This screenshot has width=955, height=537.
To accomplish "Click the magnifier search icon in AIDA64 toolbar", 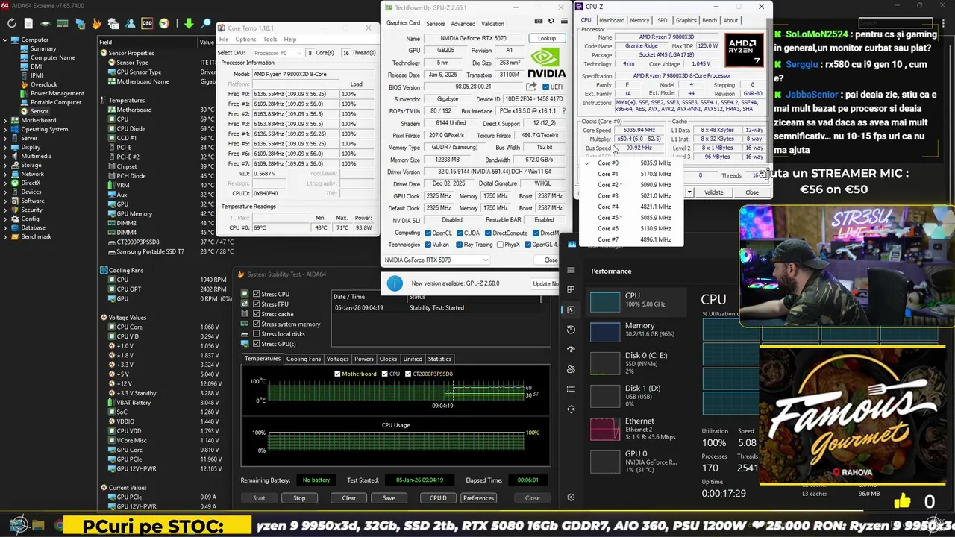I will tap(207, 24).
